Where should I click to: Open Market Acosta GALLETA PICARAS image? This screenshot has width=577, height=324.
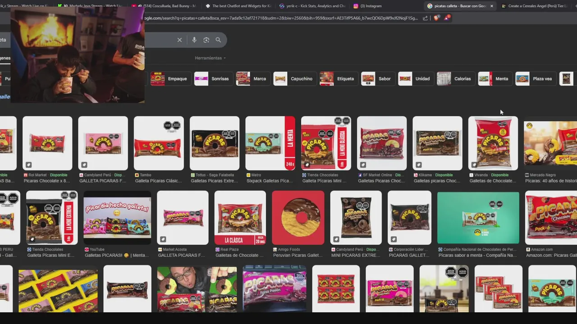pos(183,217)
